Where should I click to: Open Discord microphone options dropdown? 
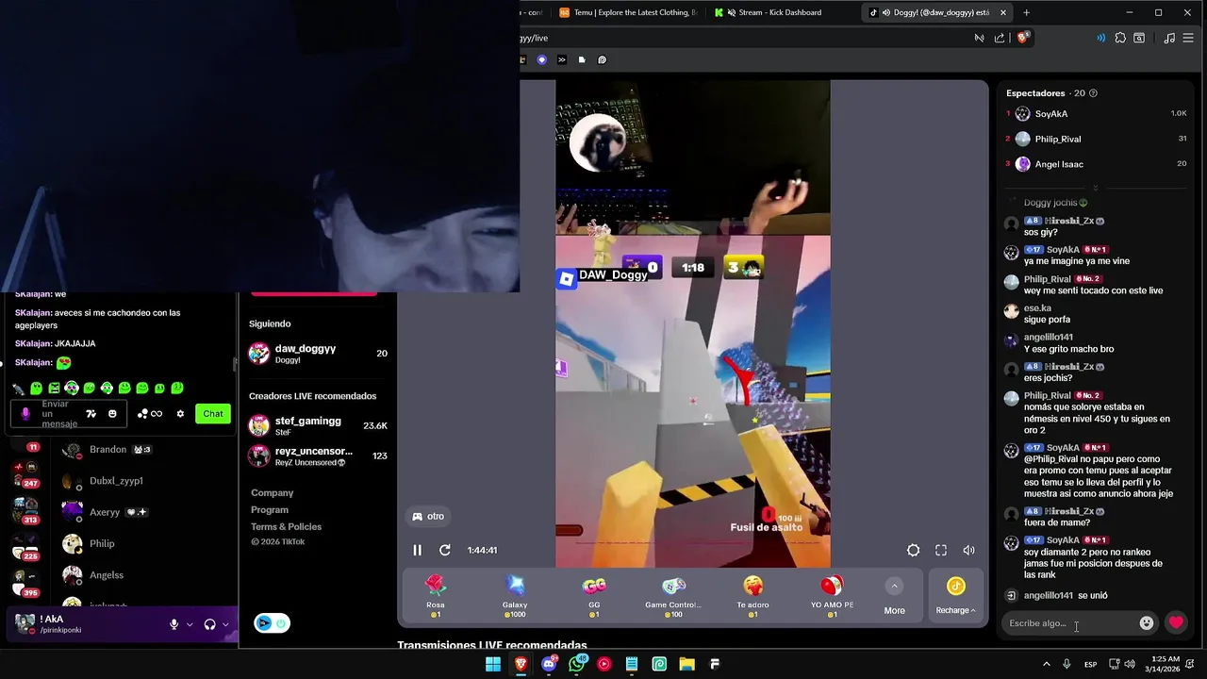190,624
